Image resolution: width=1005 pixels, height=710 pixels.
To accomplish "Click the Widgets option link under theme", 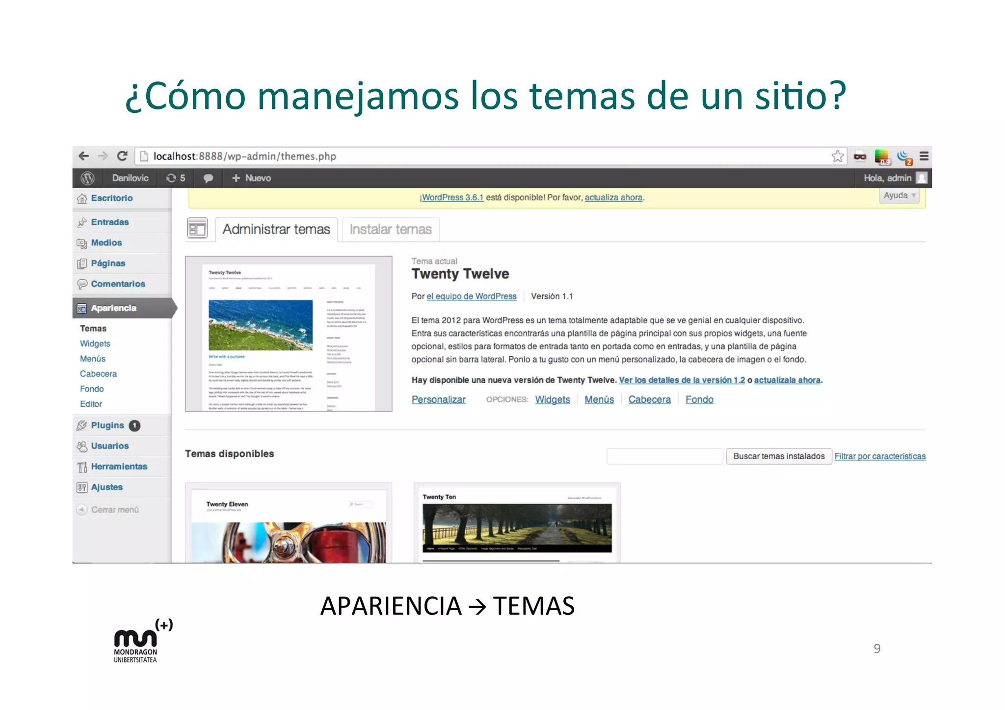I will pos(553,400).
